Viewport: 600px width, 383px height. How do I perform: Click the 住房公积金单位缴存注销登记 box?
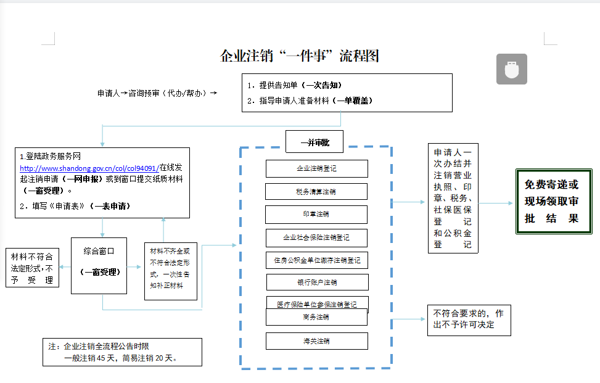317,260
